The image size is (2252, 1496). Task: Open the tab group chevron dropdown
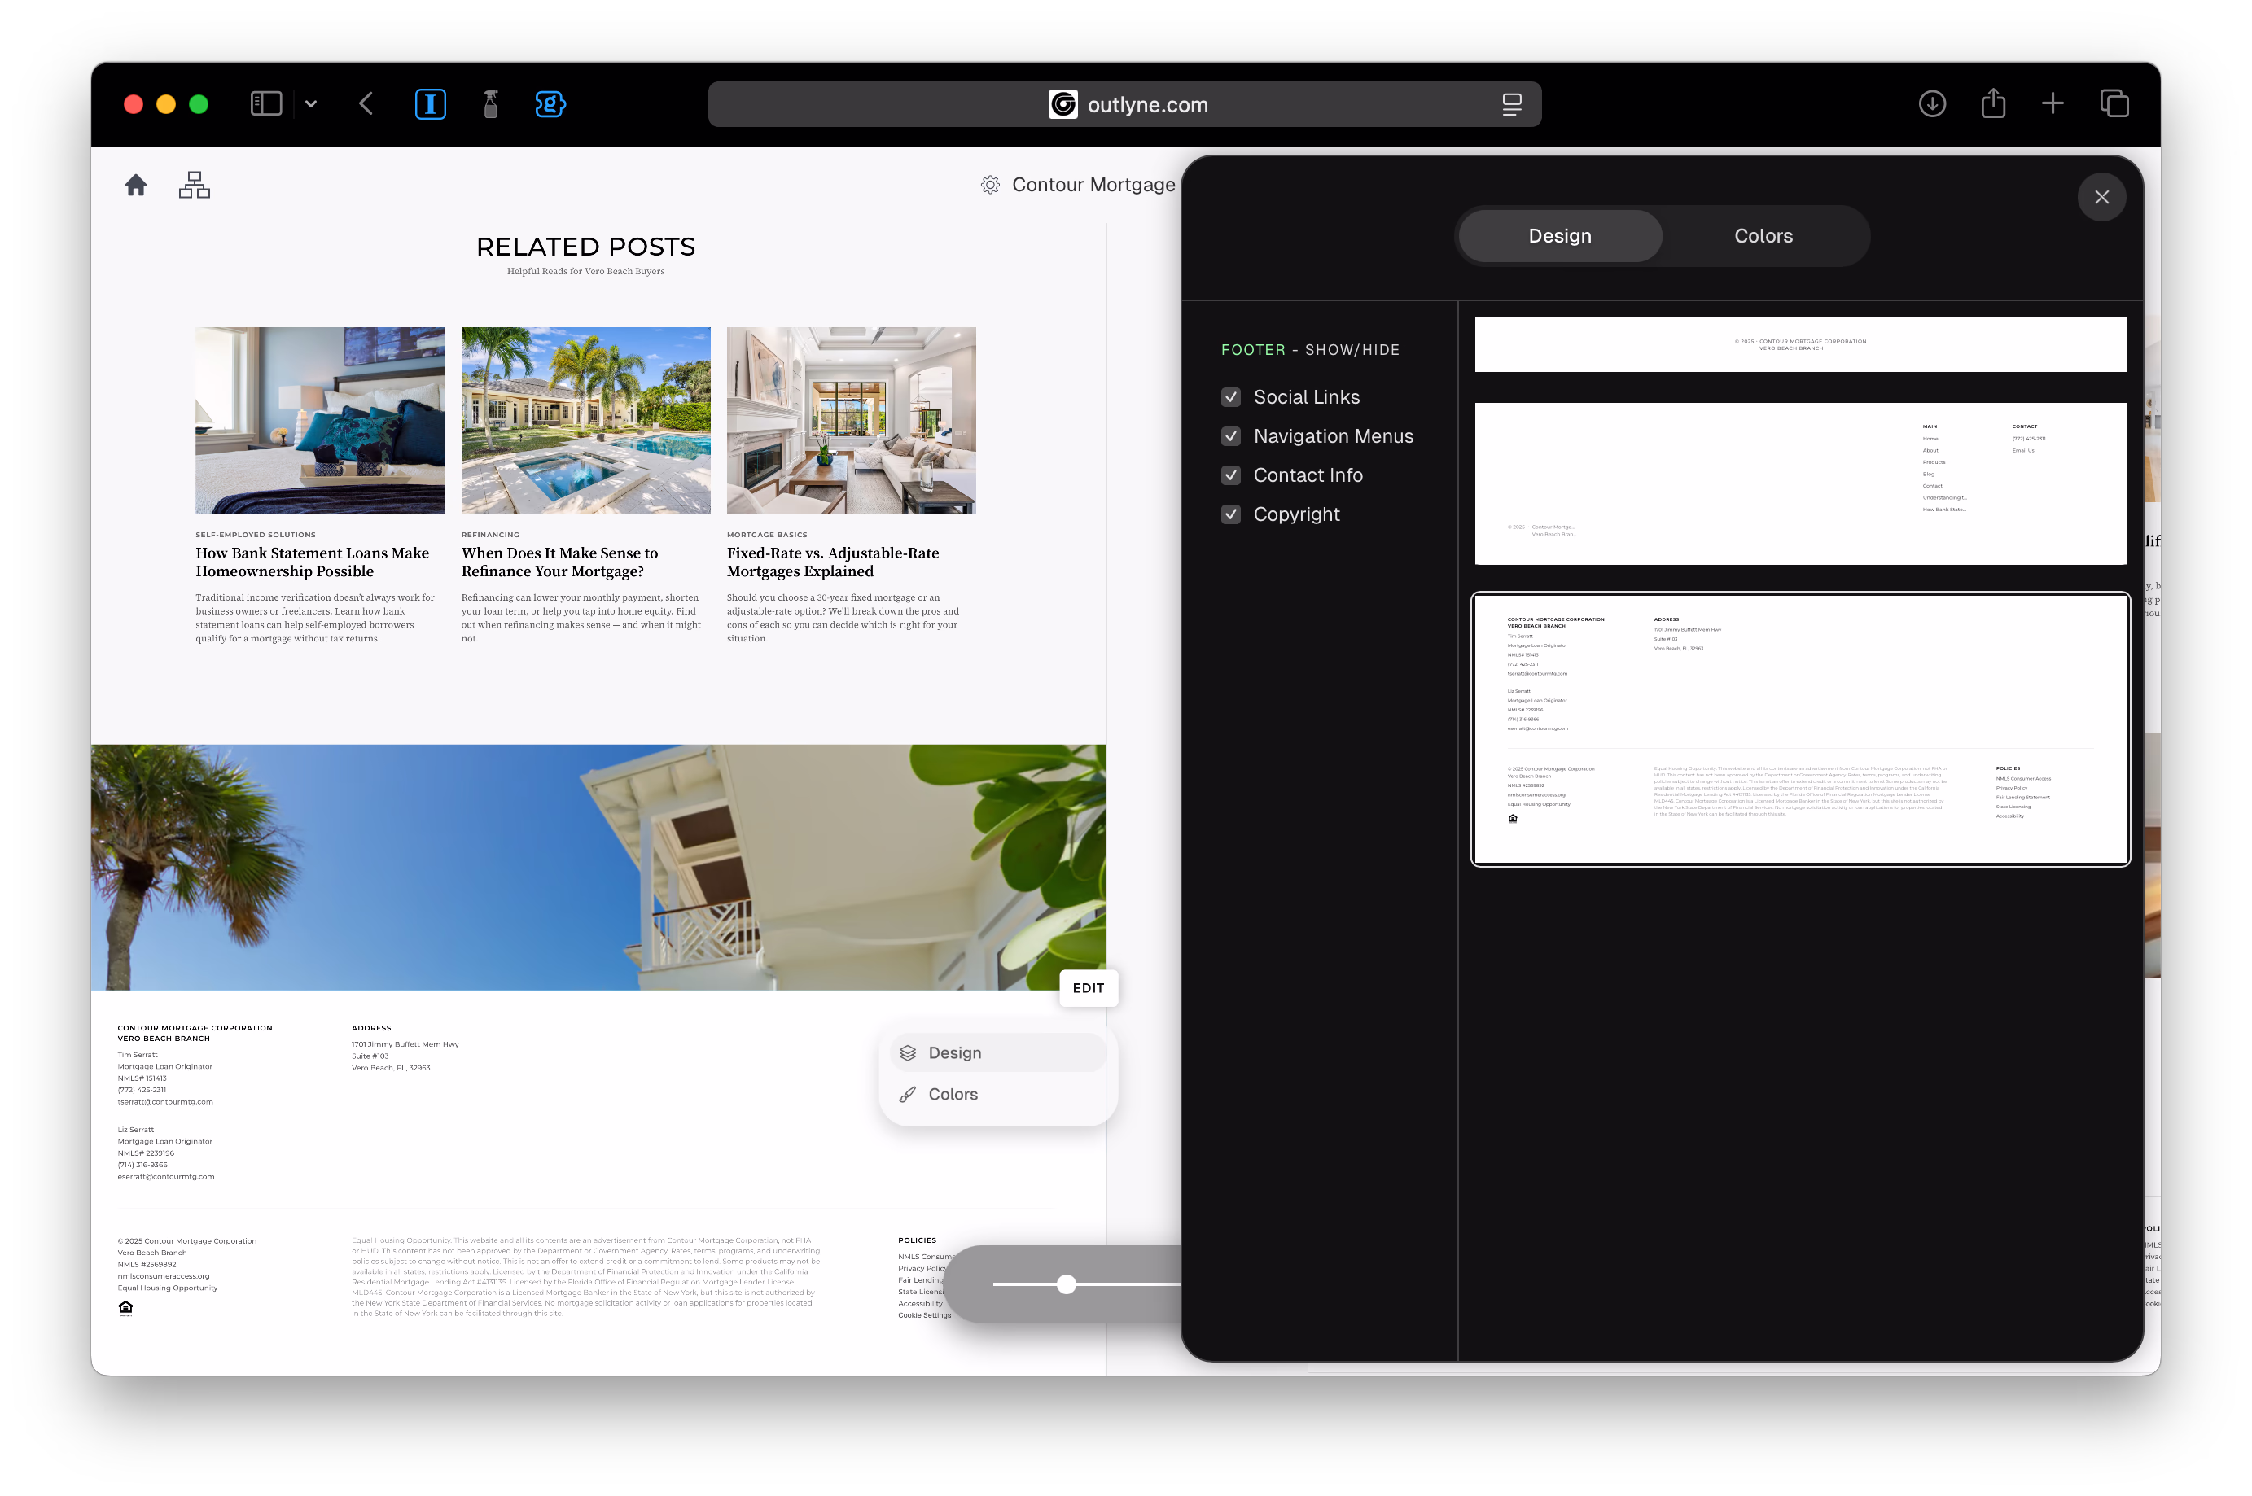310,103
